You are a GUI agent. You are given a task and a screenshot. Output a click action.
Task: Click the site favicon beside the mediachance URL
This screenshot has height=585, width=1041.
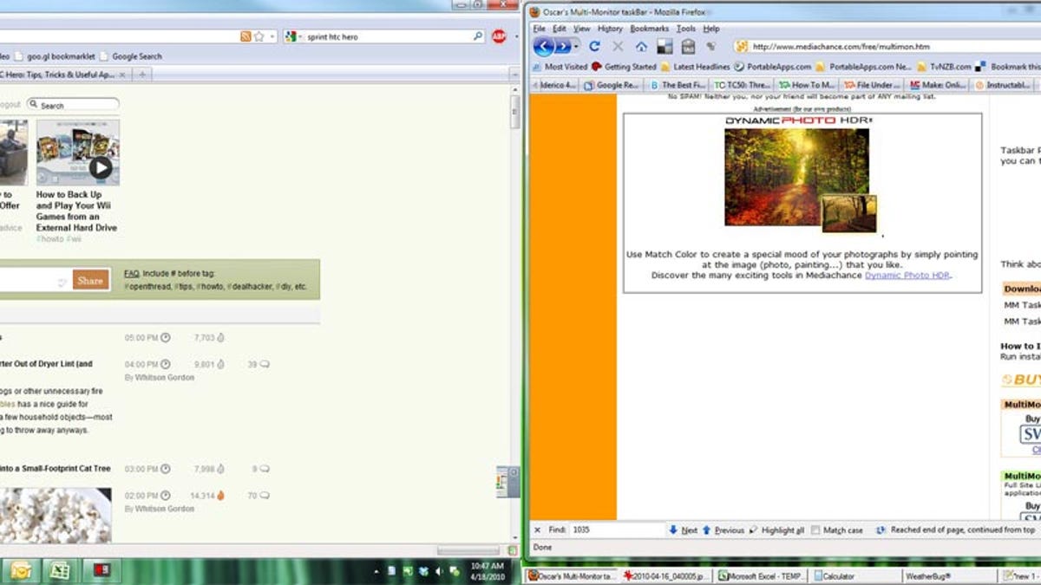click(x=742, y=46)
